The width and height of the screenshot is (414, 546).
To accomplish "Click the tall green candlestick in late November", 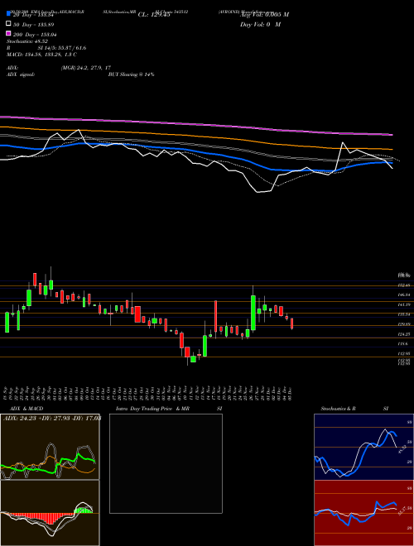I will [x=253, y=313].
